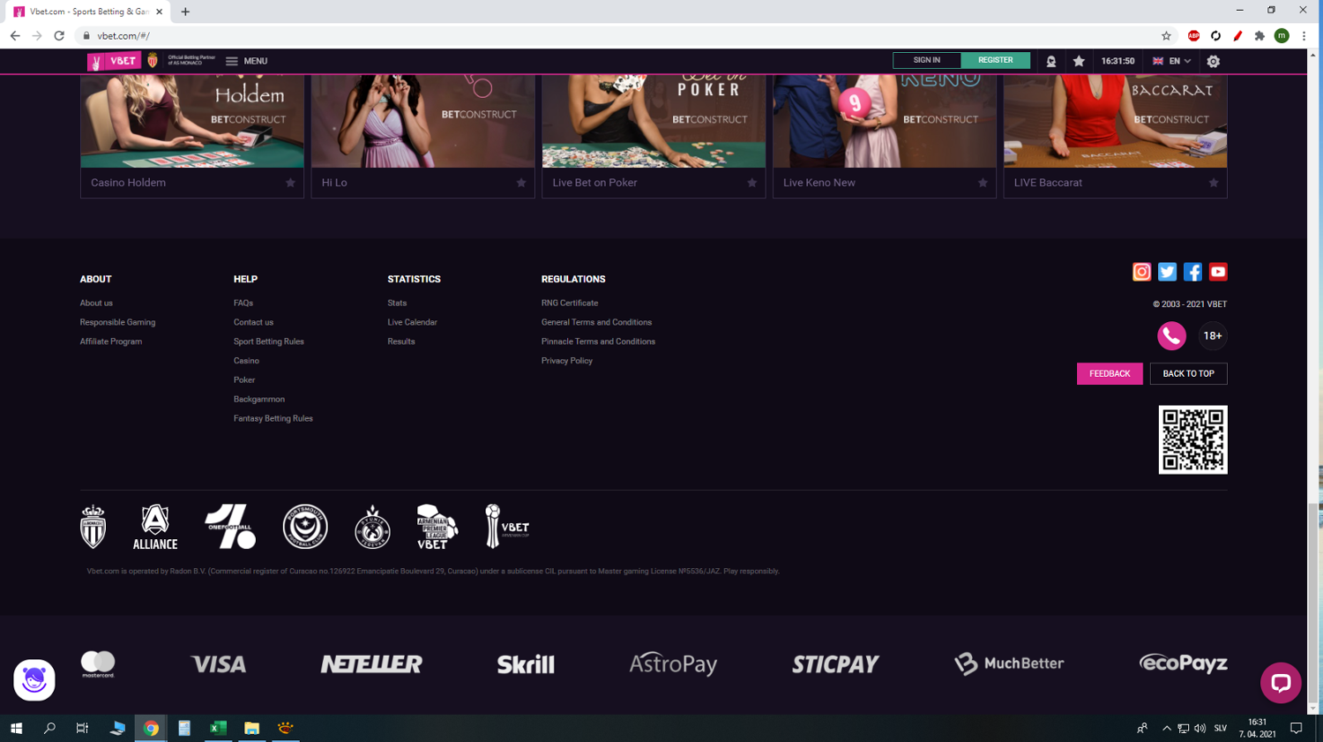Click the REGISTER button
Image resolution: width=1323 pixels, height=742 pixels.
click(x=995, y=60)
